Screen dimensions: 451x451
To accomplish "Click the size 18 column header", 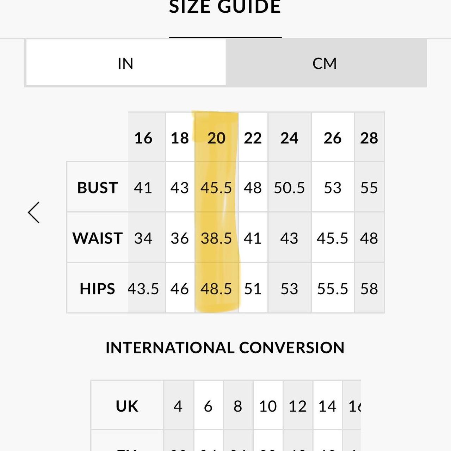I will 180,138.
